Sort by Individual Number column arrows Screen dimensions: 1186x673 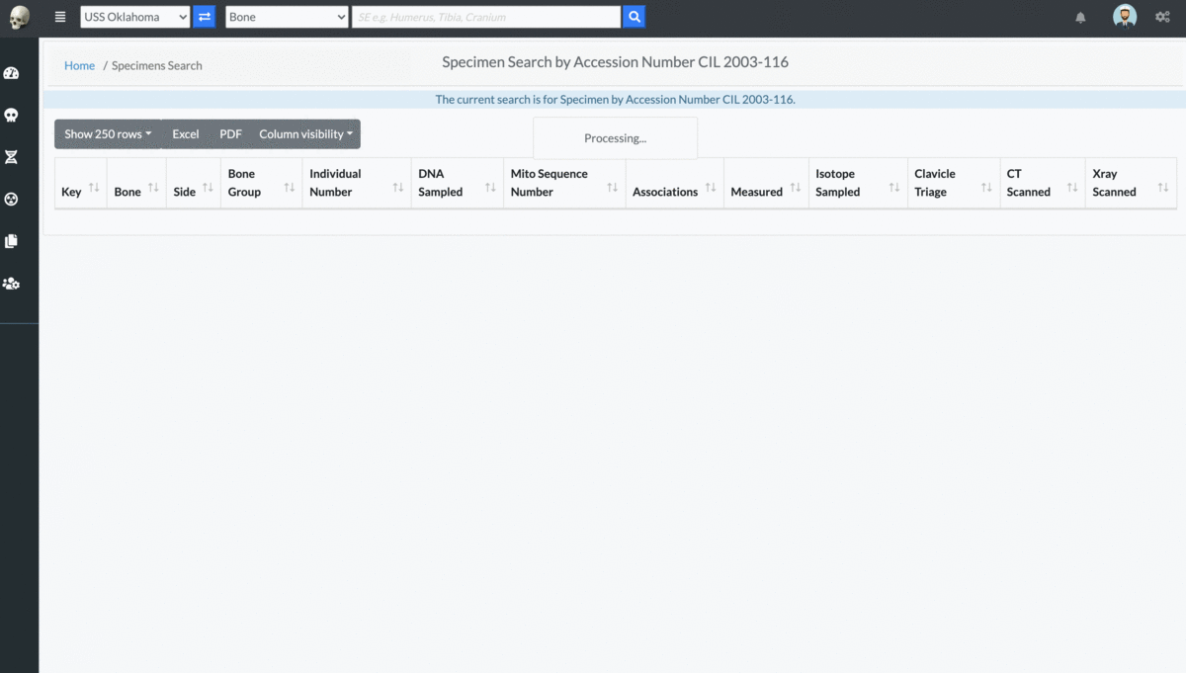click(397, 188)
